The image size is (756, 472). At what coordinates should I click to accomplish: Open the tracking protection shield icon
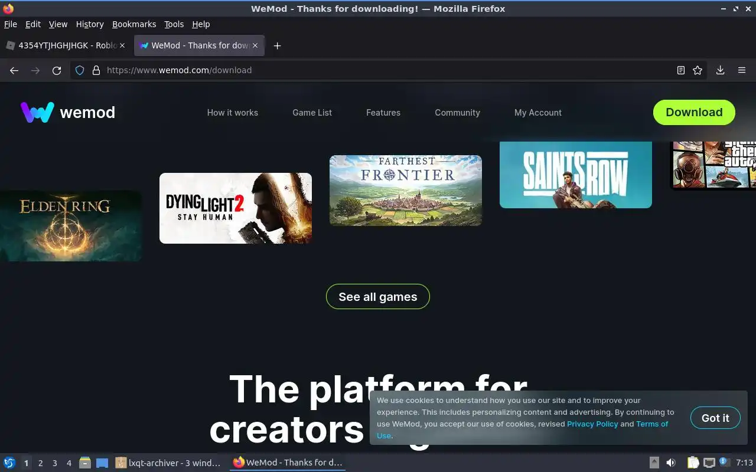[80, 70]
